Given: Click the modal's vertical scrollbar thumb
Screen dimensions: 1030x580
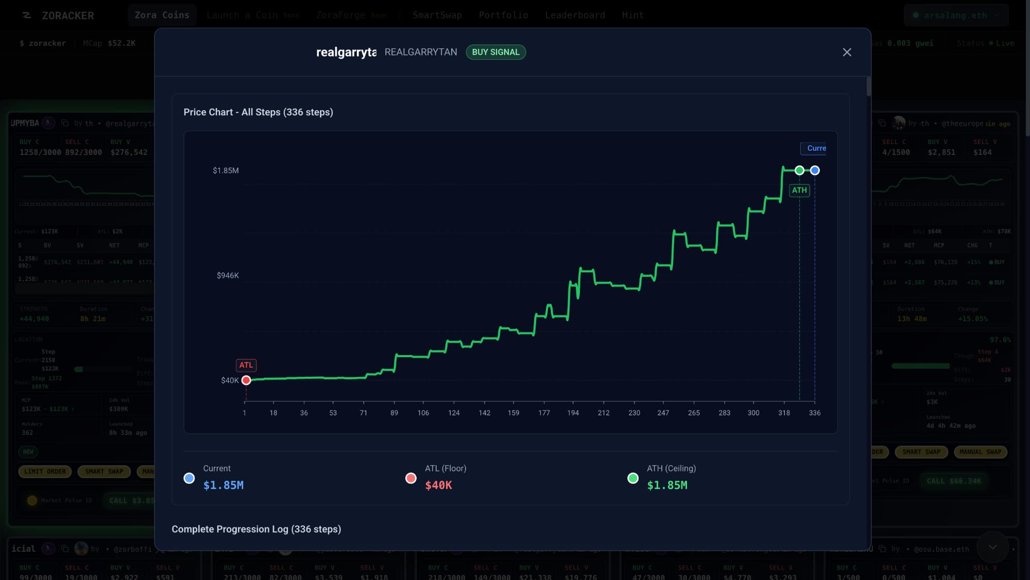Looking at the screenshot, I should point(868,86).
